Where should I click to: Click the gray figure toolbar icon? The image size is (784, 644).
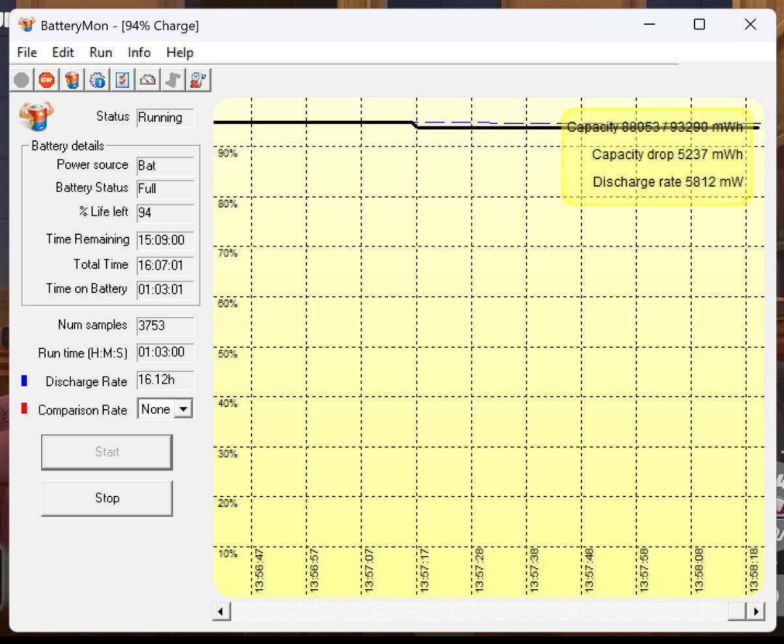point(172,80)
